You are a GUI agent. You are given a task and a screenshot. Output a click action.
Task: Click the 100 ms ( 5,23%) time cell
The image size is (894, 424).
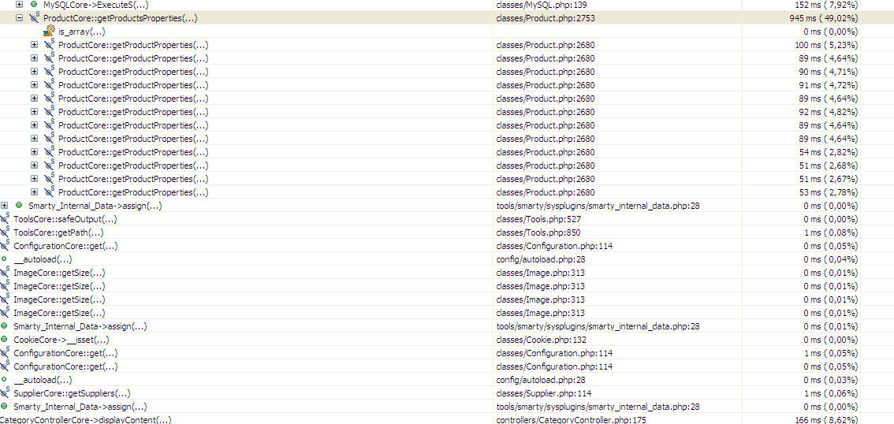[827, 45]
